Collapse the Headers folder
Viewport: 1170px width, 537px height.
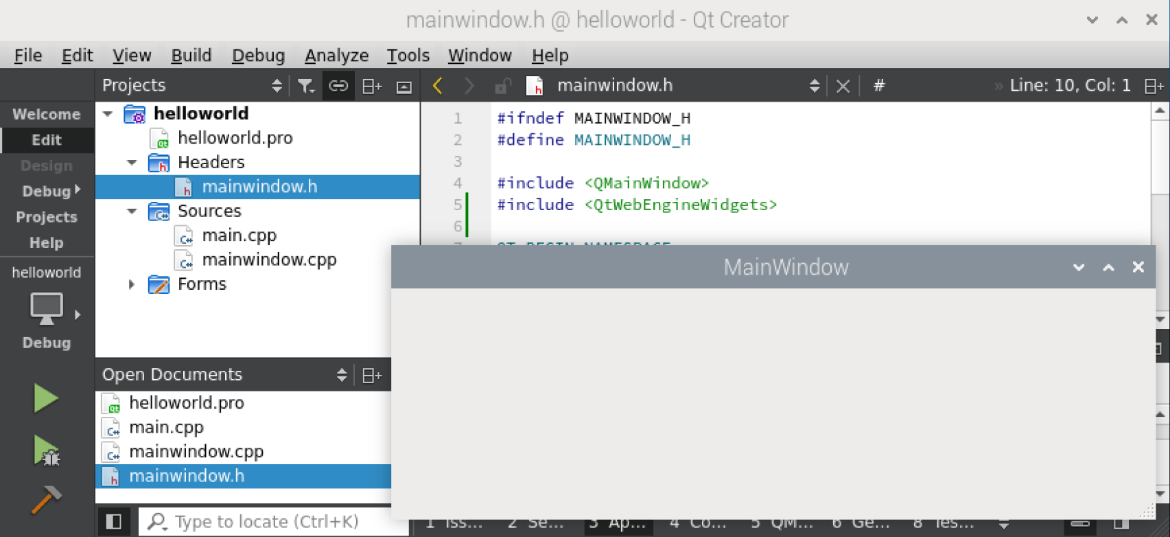[x=132, y=163]
